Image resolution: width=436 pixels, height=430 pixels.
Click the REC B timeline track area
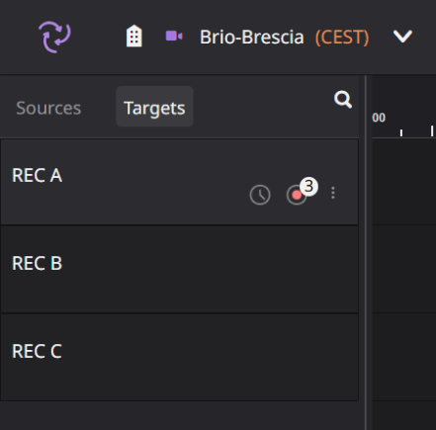pos(404,269)
